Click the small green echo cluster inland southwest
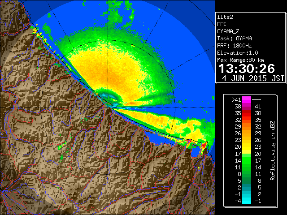This screenshot has height=215, width=287. [62, 146]
